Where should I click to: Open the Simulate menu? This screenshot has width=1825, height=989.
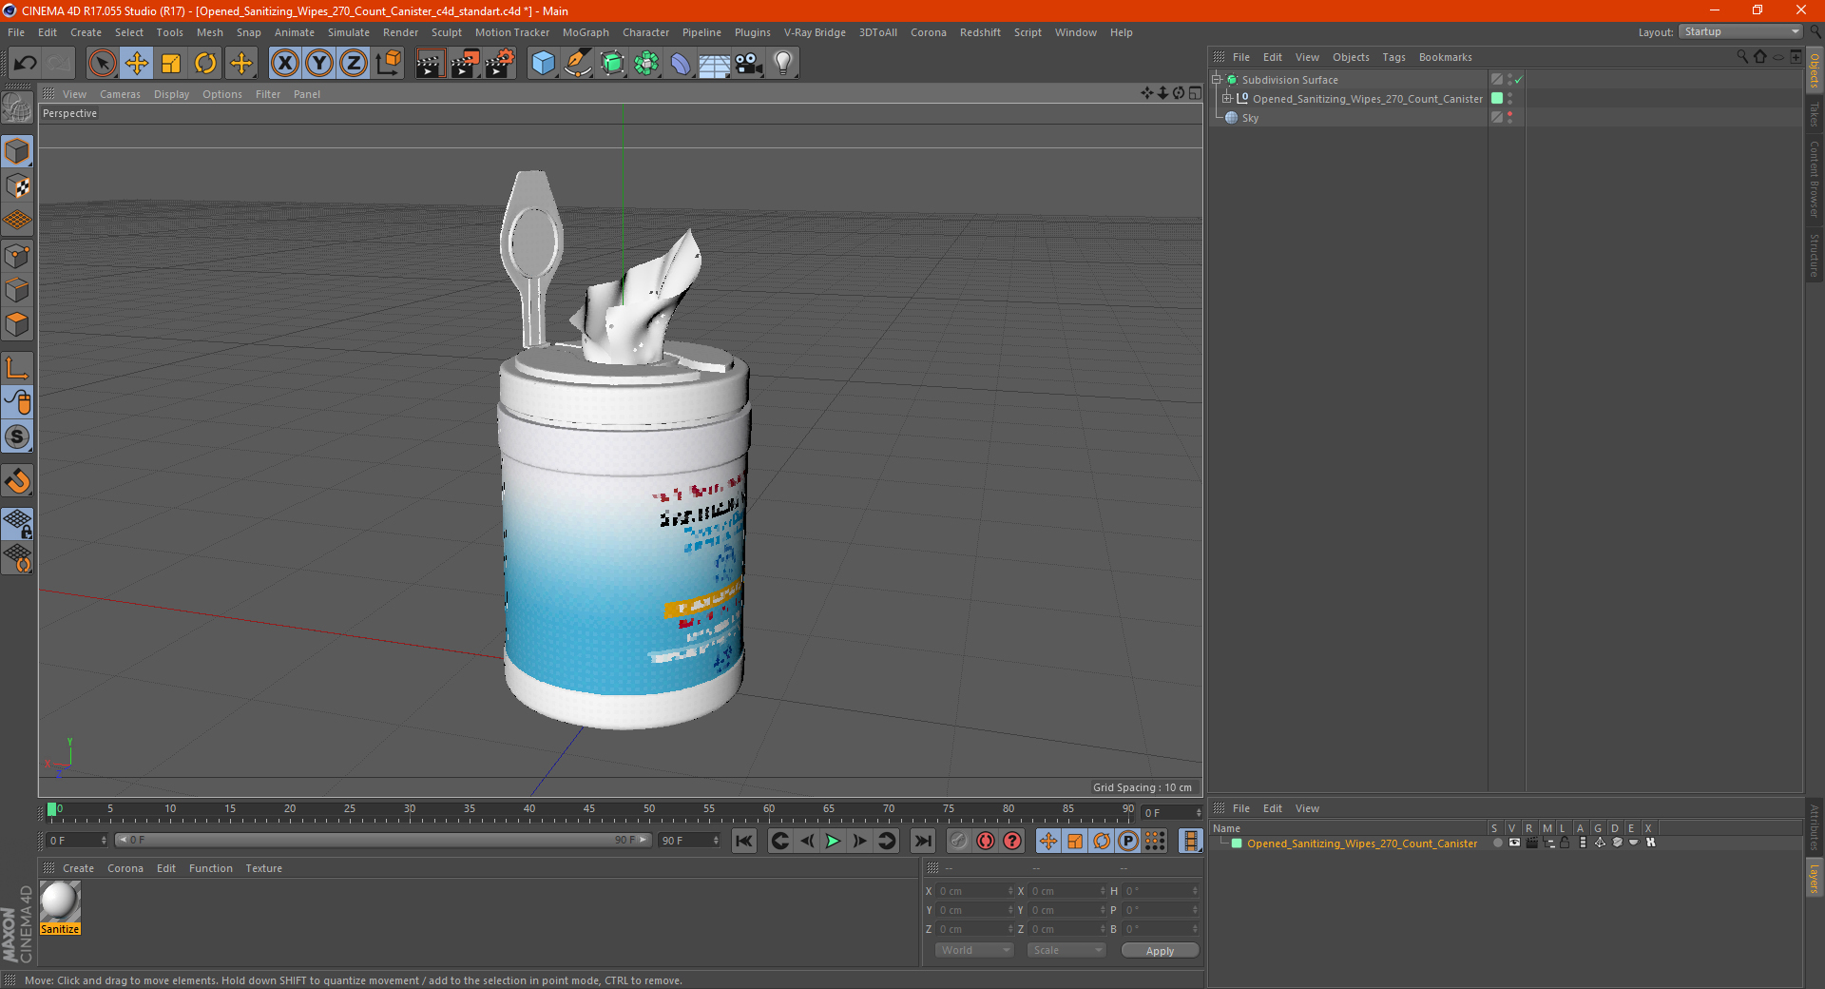[349, 32]
